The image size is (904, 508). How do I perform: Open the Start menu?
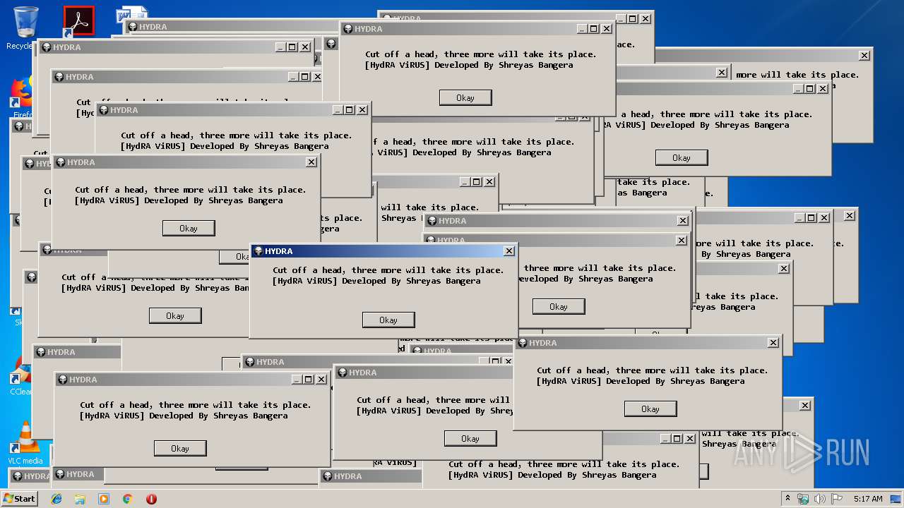point(20,498)
